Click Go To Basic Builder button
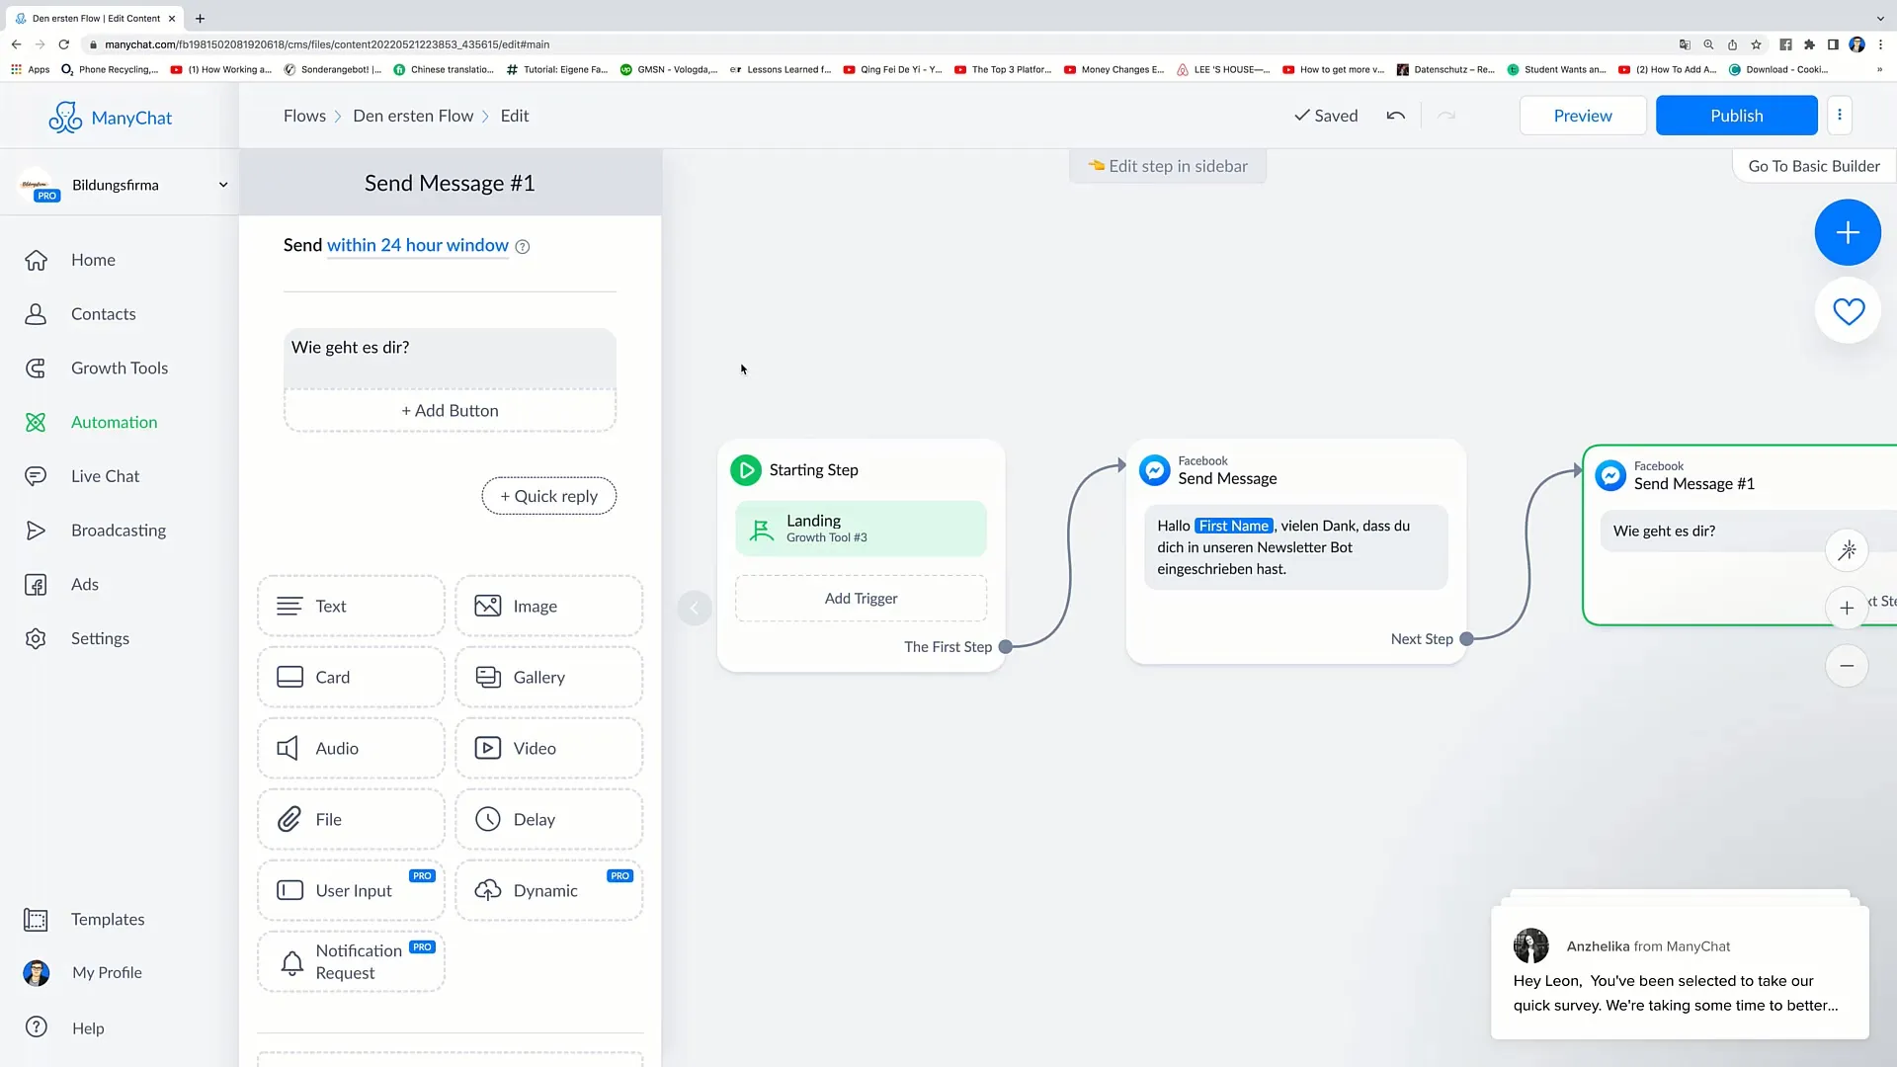This screenshot has height=1067, width=1897. tap(1814, 166)
